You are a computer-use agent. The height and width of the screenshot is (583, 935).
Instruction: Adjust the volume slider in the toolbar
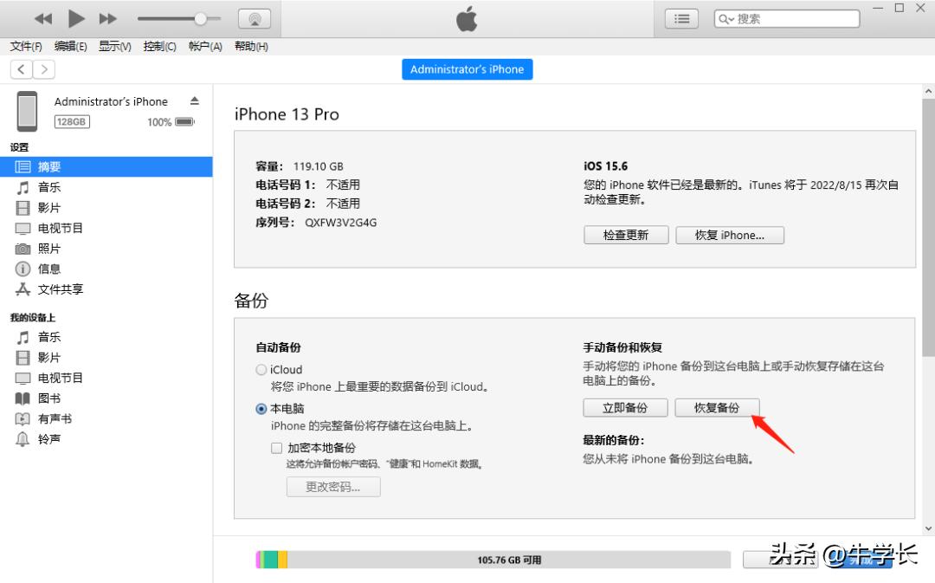click(x=200, y=17)
